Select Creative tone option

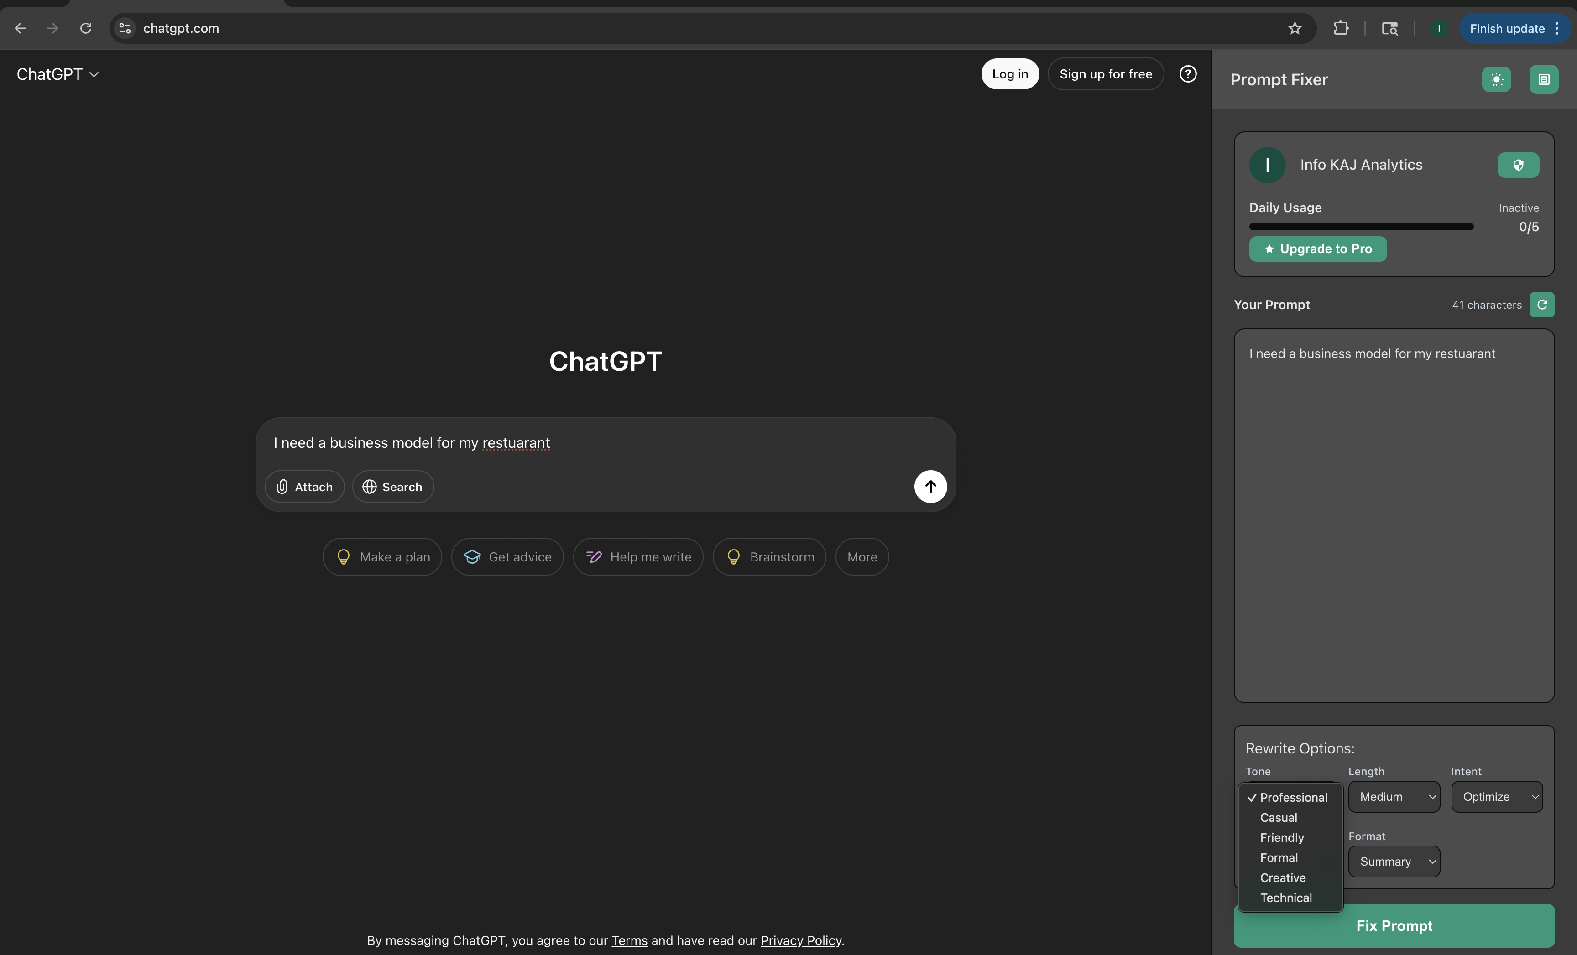click(x=1290, y=877)
